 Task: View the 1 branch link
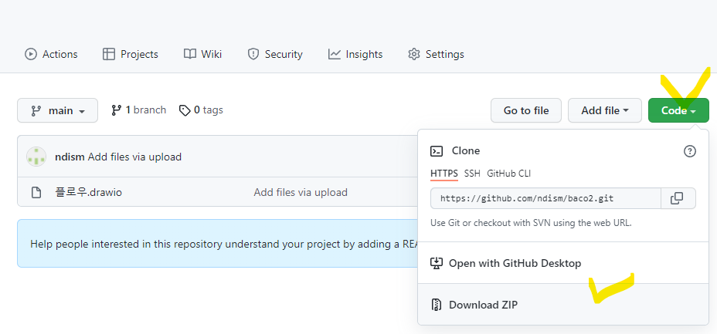point(138,110)
